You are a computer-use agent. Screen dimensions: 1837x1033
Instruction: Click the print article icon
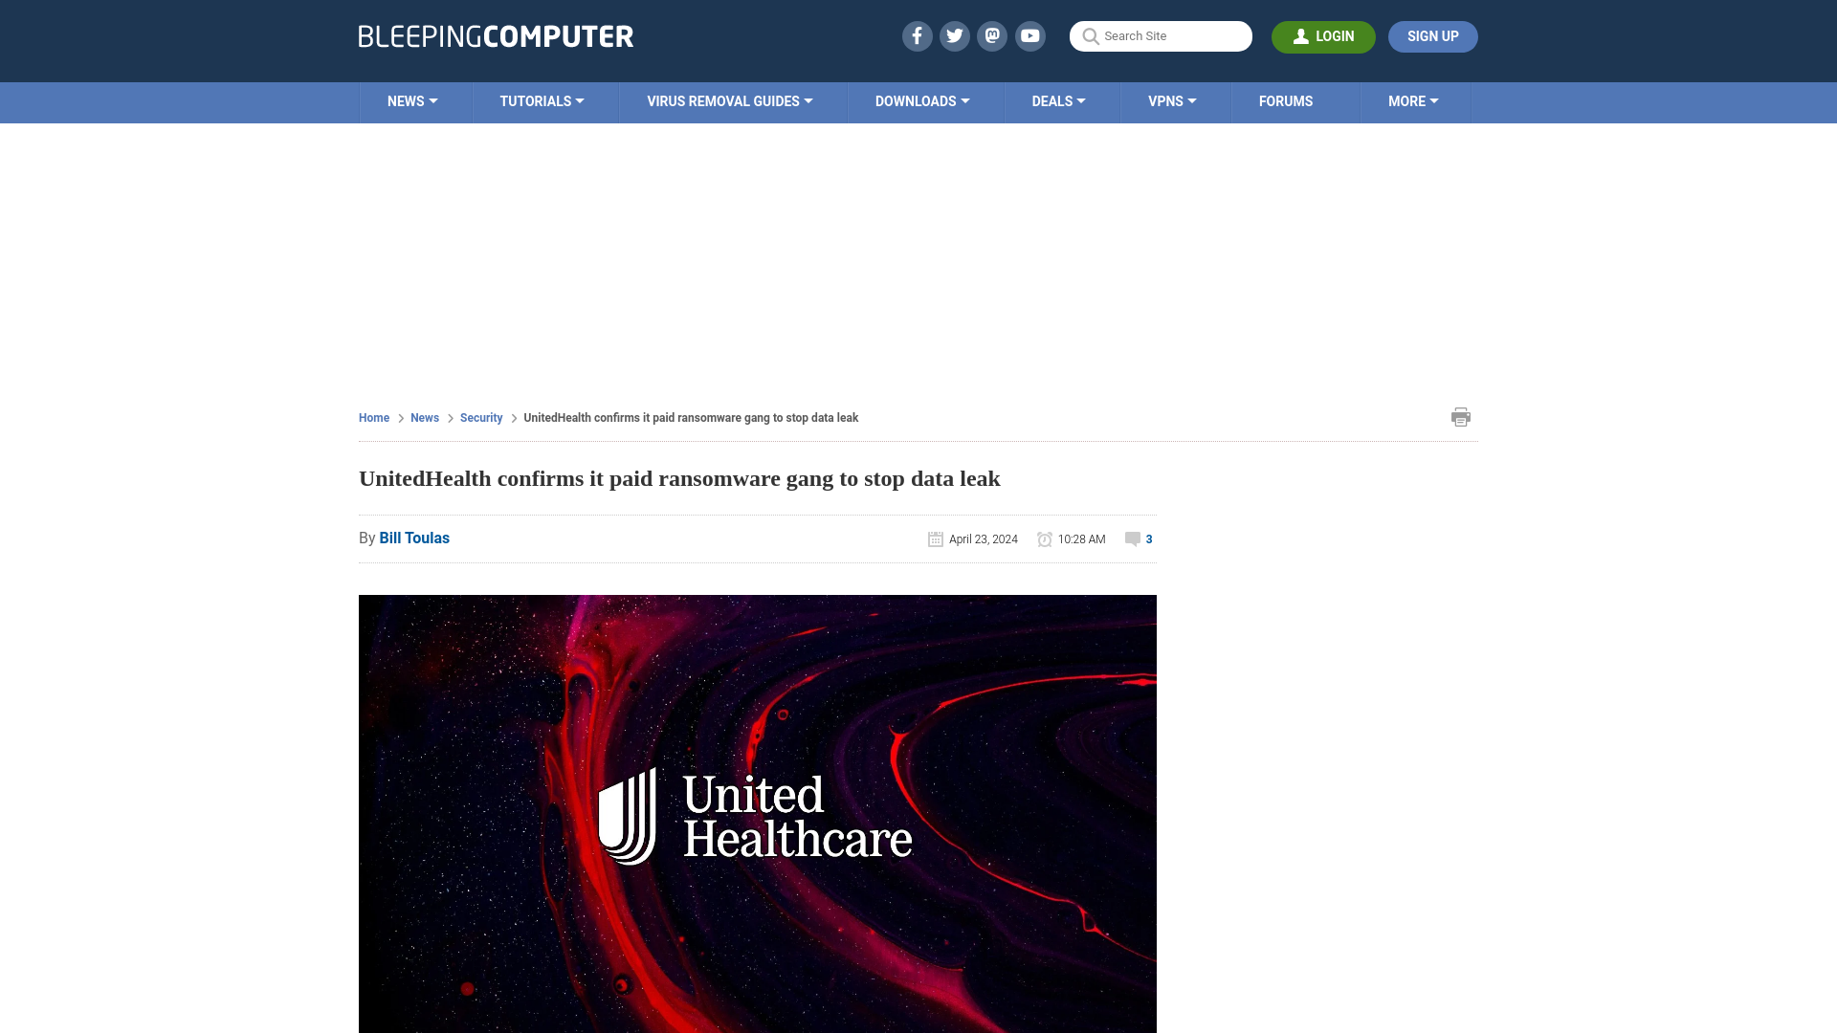pyautogui.click(x=1461, y=417)
